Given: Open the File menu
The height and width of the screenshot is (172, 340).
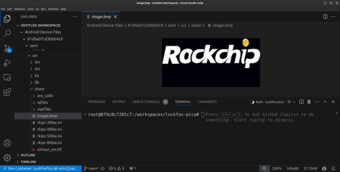Looking at the screenshot, I should [x=3, y=9].
